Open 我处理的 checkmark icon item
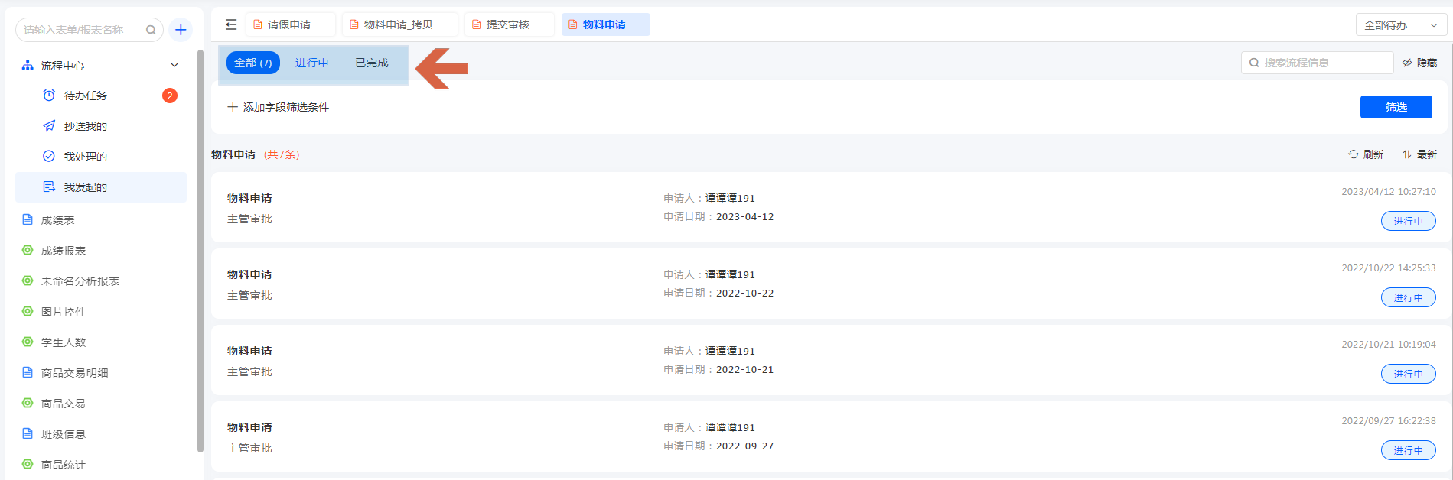The image size is (1453, 480). pyautogui.click(x=49, y=157)
